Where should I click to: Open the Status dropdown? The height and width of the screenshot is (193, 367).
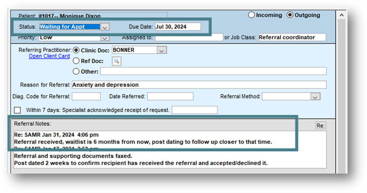click(105, 27)
